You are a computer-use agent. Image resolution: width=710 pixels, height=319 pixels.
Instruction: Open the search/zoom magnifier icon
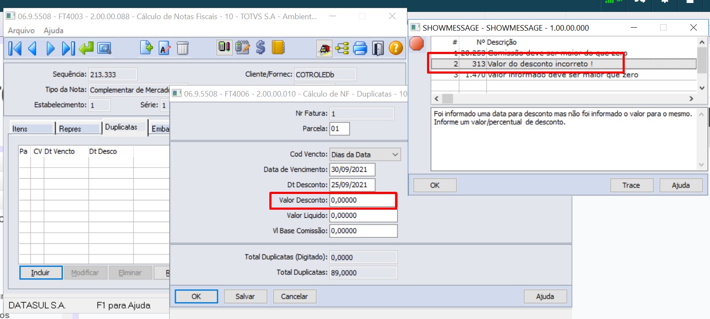[x=104, y=48]
